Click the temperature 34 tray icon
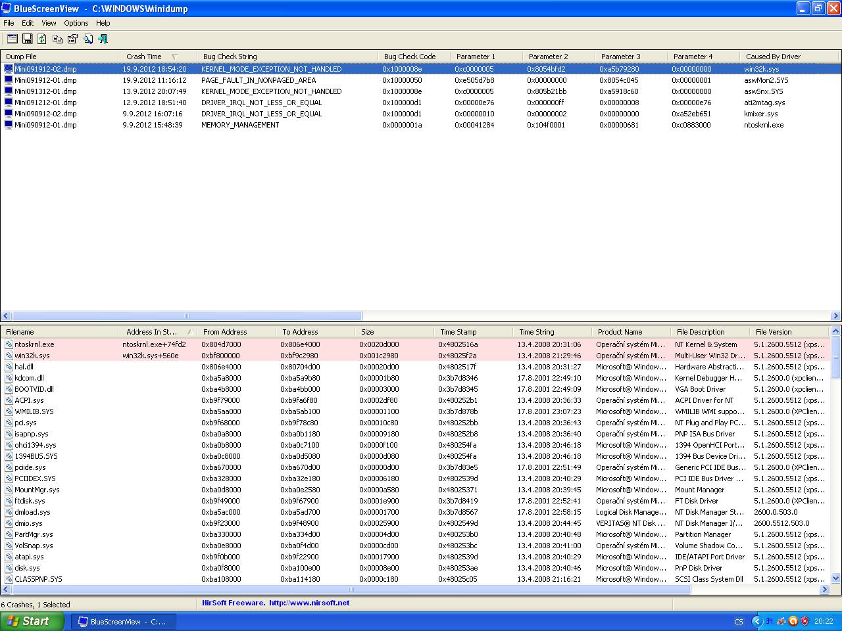Screen dimensions: 842x631 [x=769, y=621]
